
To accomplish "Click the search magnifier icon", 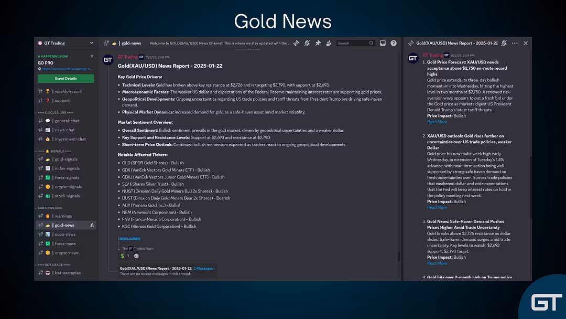I will coord(371,43).
